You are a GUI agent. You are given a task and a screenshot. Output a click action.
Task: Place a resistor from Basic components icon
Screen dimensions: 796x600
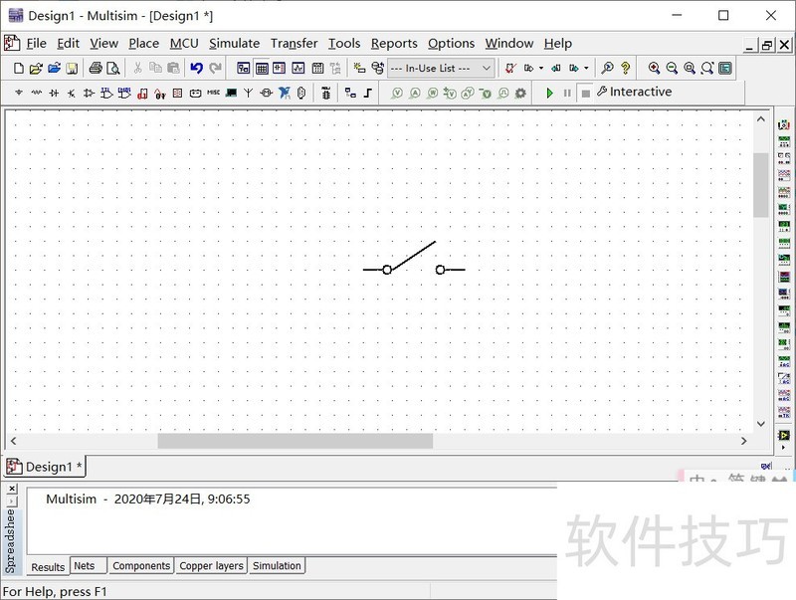coord(37,94)
